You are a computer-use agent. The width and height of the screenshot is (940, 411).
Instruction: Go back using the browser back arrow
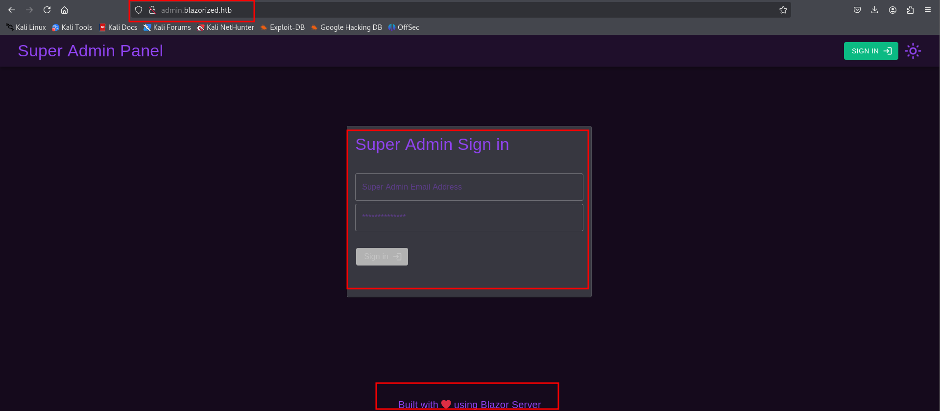12,10
